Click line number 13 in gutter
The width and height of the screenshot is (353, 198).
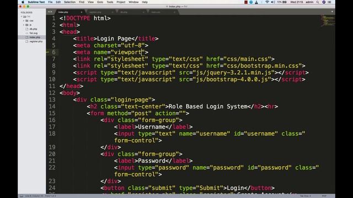coord(52,100)
